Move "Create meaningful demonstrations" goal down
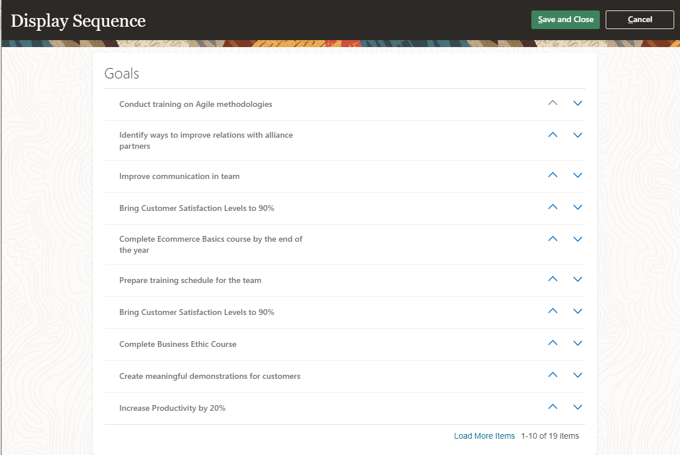Screen dimensions: 680x455 (577, 375)
